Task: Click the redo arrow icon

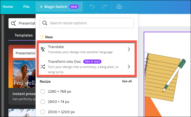Action: (x=104, y=7)
